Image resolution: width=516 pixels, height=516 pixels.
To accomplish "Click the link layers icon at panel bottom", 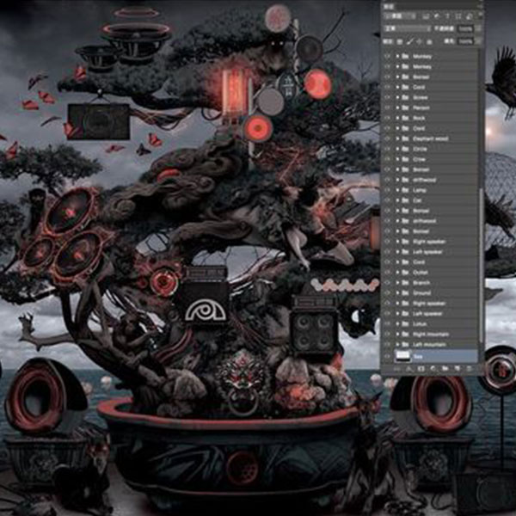I will (397, 369).
